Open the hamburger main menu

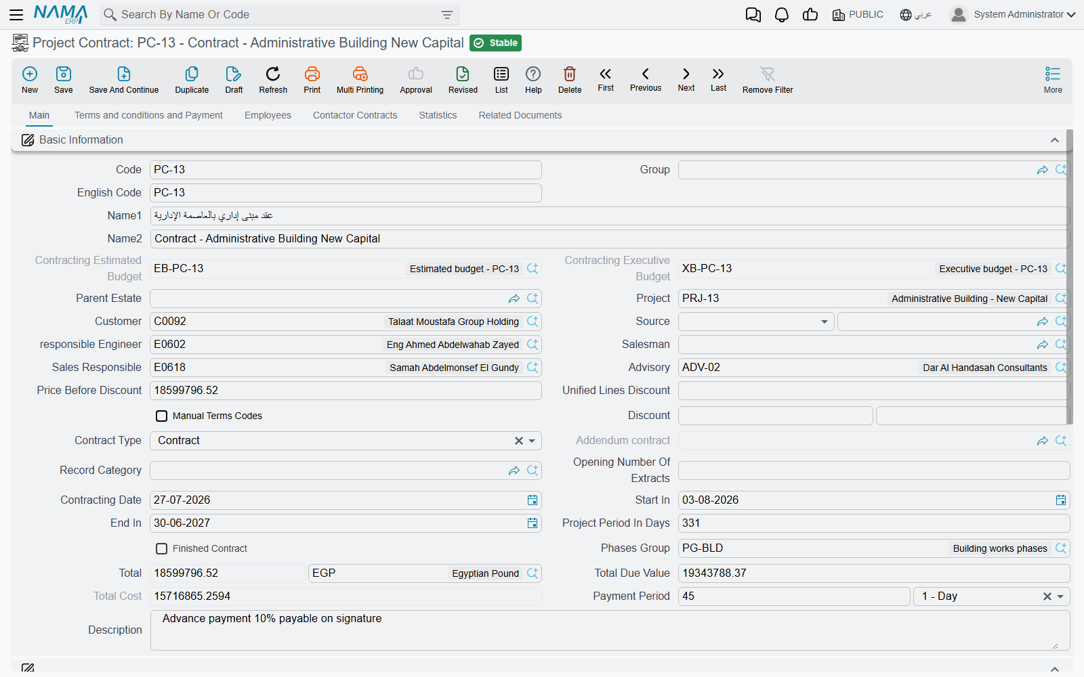click(16, 14)
